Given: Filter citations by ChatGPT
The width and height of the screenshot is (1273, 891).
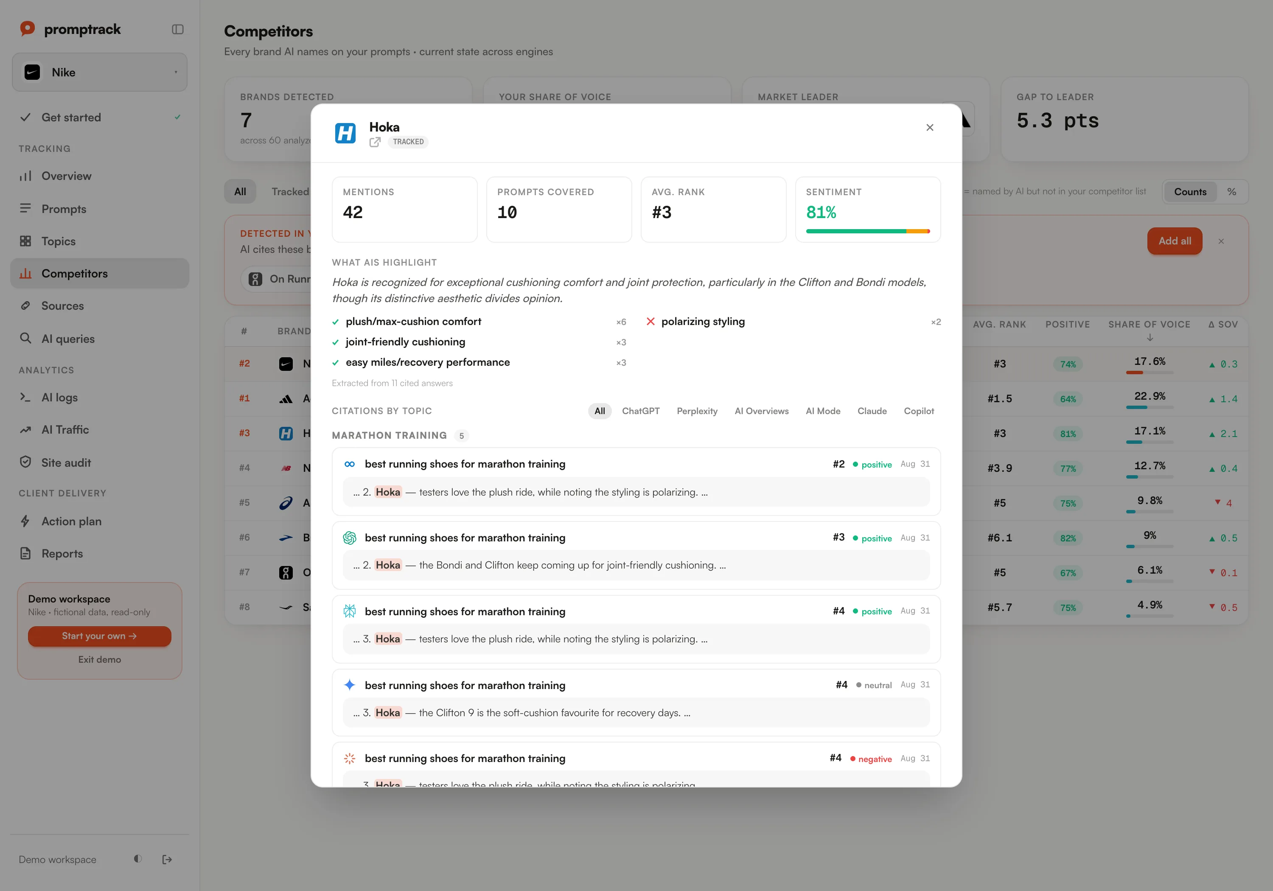Looking at the screenshot, I should (641, 411).
